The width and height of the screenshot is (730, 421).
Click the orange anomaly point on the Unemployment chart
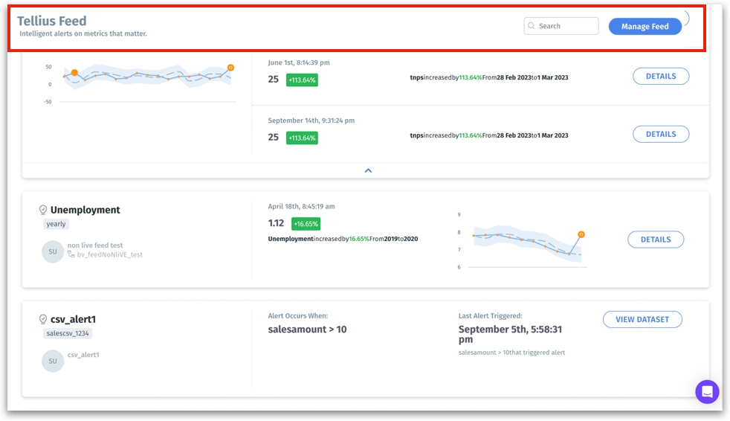[x=581, y=234]
